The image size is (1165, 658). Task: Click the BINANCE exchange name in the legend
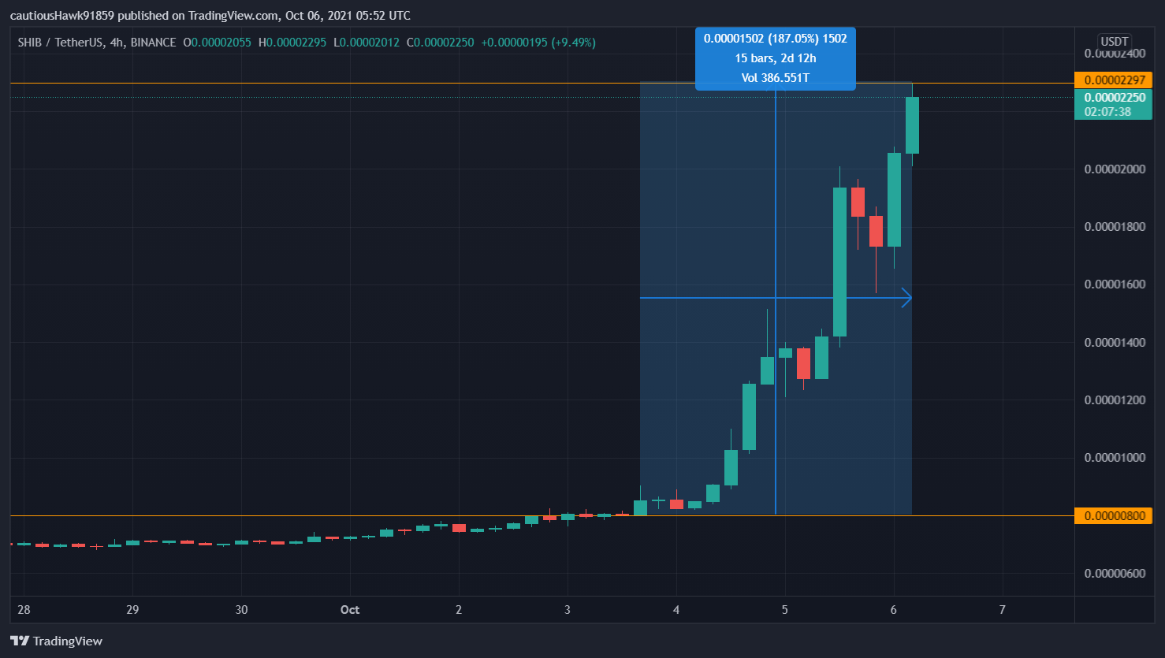pyautogui.click(x=153, y=43)
